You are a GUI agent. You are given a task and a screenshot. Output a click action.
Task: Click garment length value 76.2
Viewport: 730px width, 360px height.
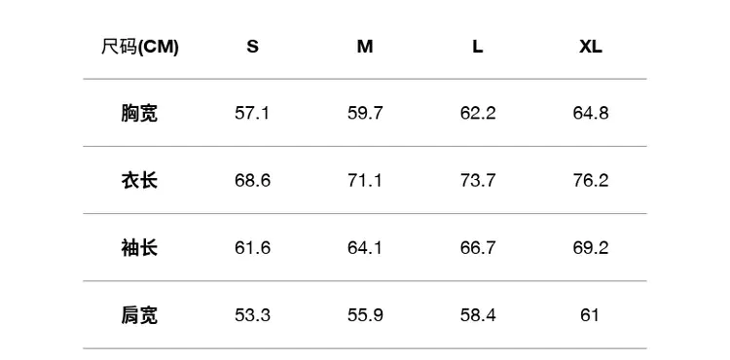click(591, 180)
